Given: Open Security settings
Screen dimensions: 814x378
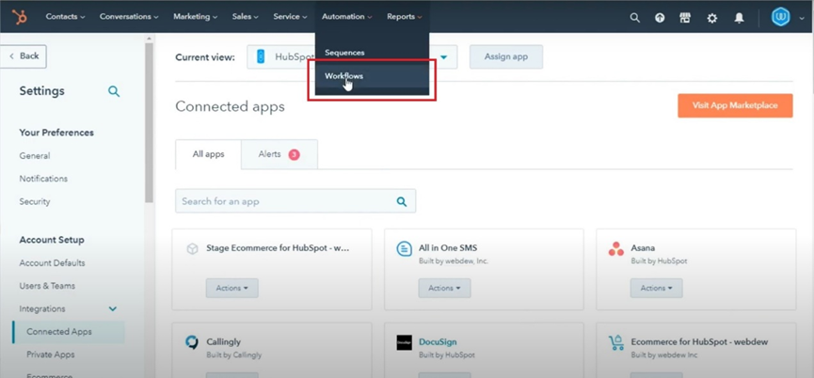Looking at the screenshot, I should pos(34,201).
